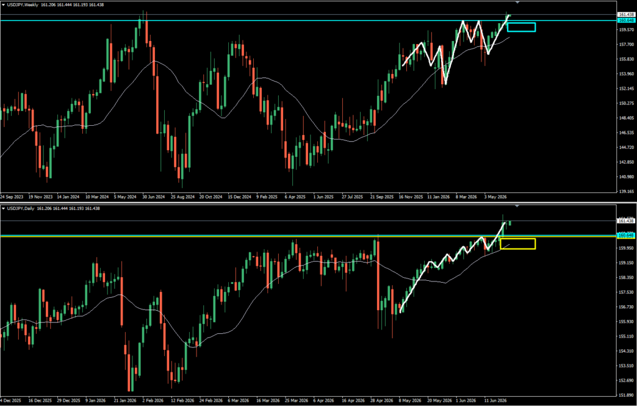The image size is (637, 406).
Task: Click the 155.110 price scale value on Daily chart
Action: point(626,336)
